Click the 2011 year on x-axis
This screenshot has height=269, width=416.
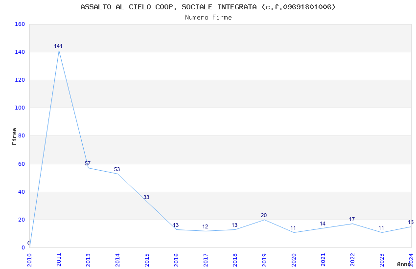(59, 259)
